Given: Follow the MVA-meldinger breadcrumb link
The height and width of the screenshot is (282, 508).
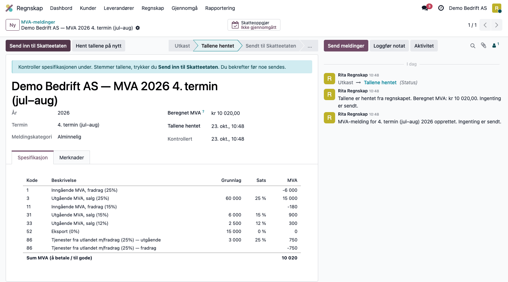Looking at the screenshot, I should pyautogui.click(x=38, y=22).
